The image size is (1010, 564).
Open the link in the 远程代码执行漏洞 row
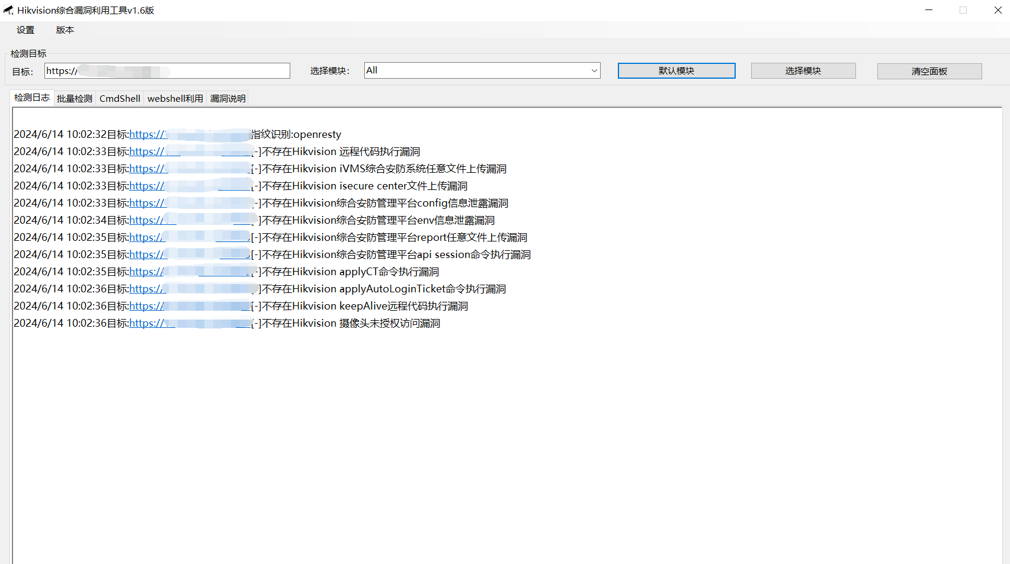[190, 152]
